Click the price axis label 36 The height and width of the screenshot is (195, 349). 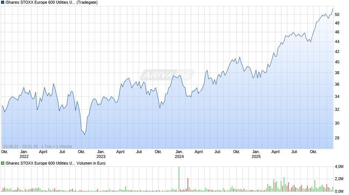click(x=337, y=84)
